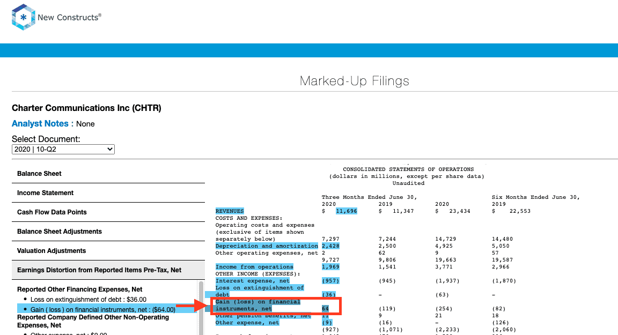
Task: Open the Cash Flow Data Points section
Action: 108,212
